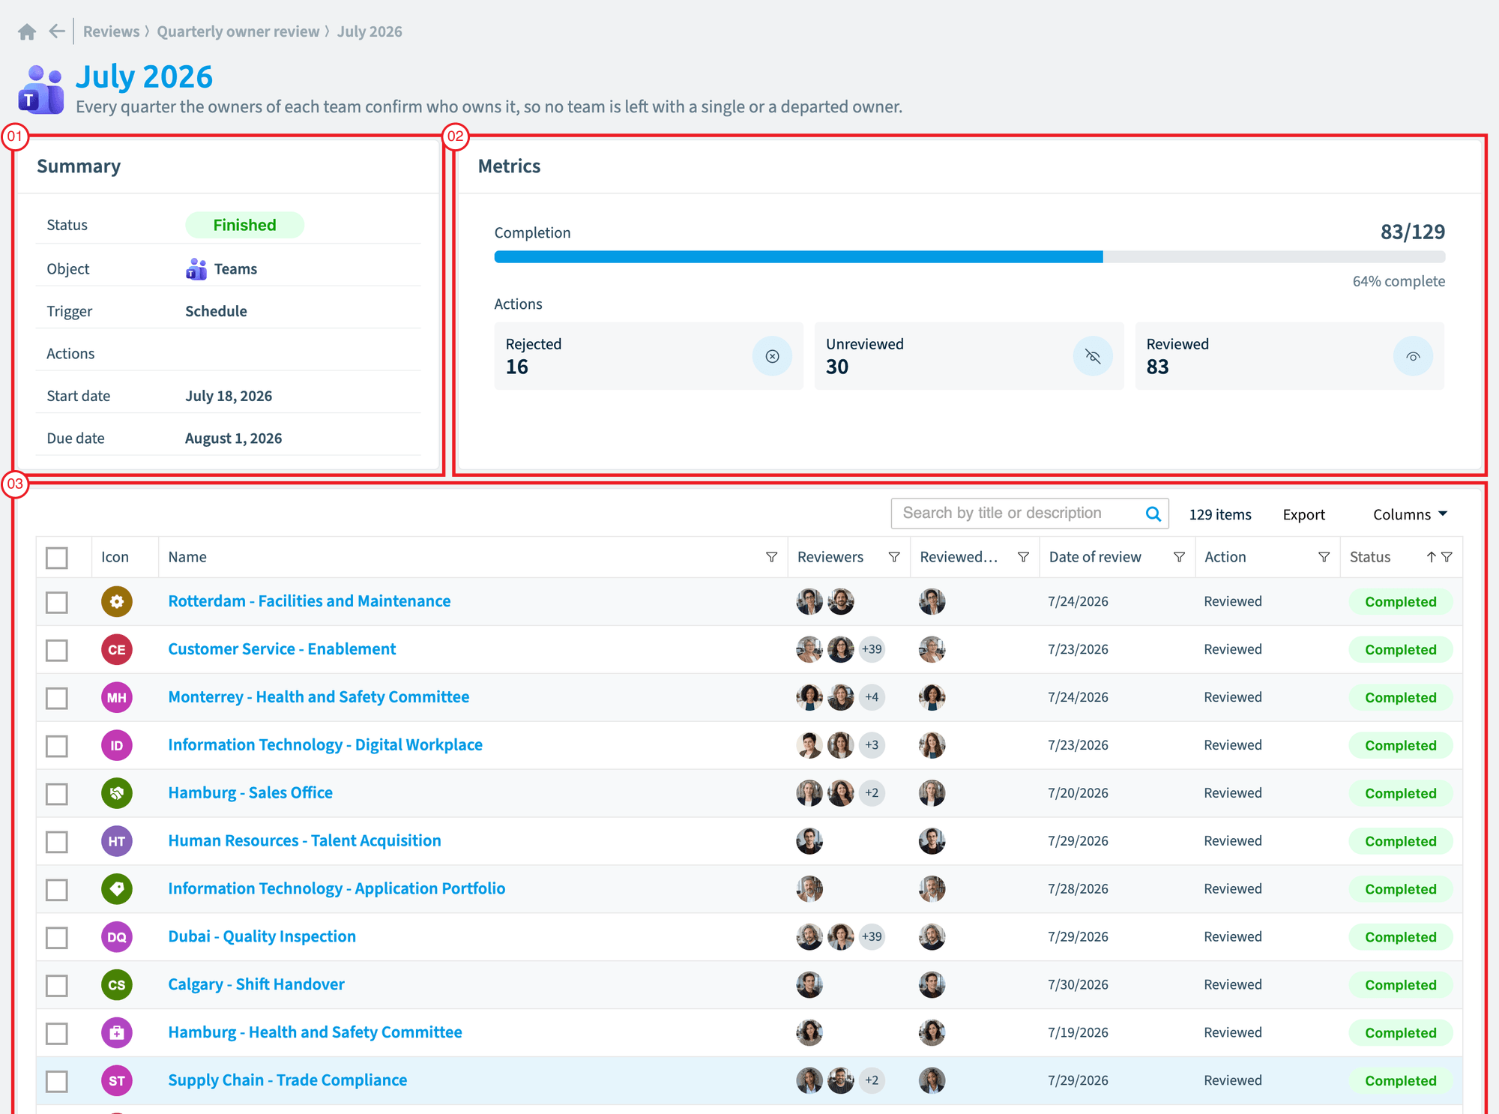This screenshot has height=1114, width=1499.
Task: Click the Unreviewed crossed-eye icon
Action: pos(1093,356)
